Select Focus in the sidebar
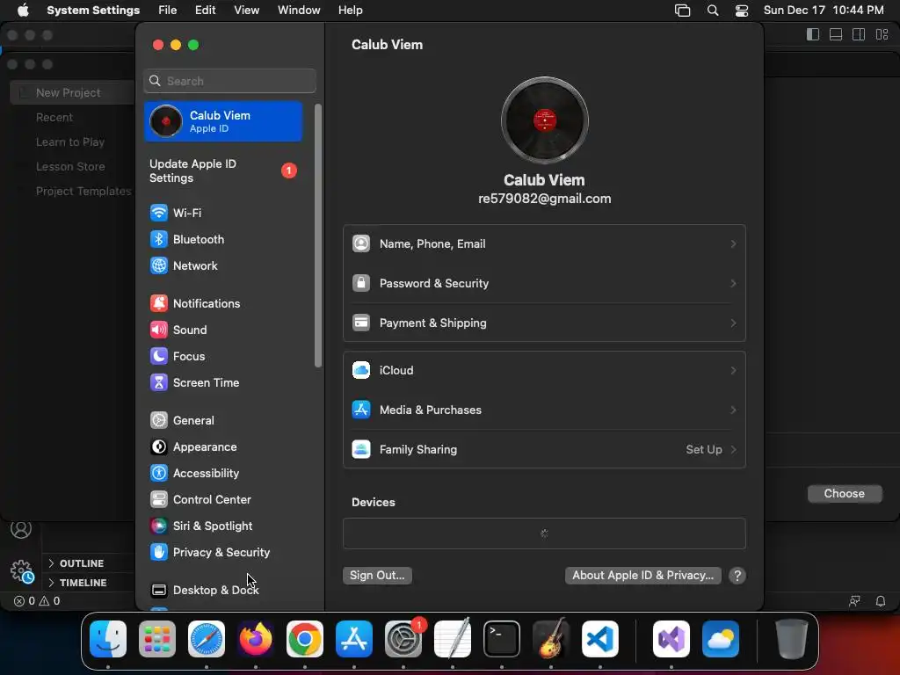900x675 pixels. tap(222, 357)
